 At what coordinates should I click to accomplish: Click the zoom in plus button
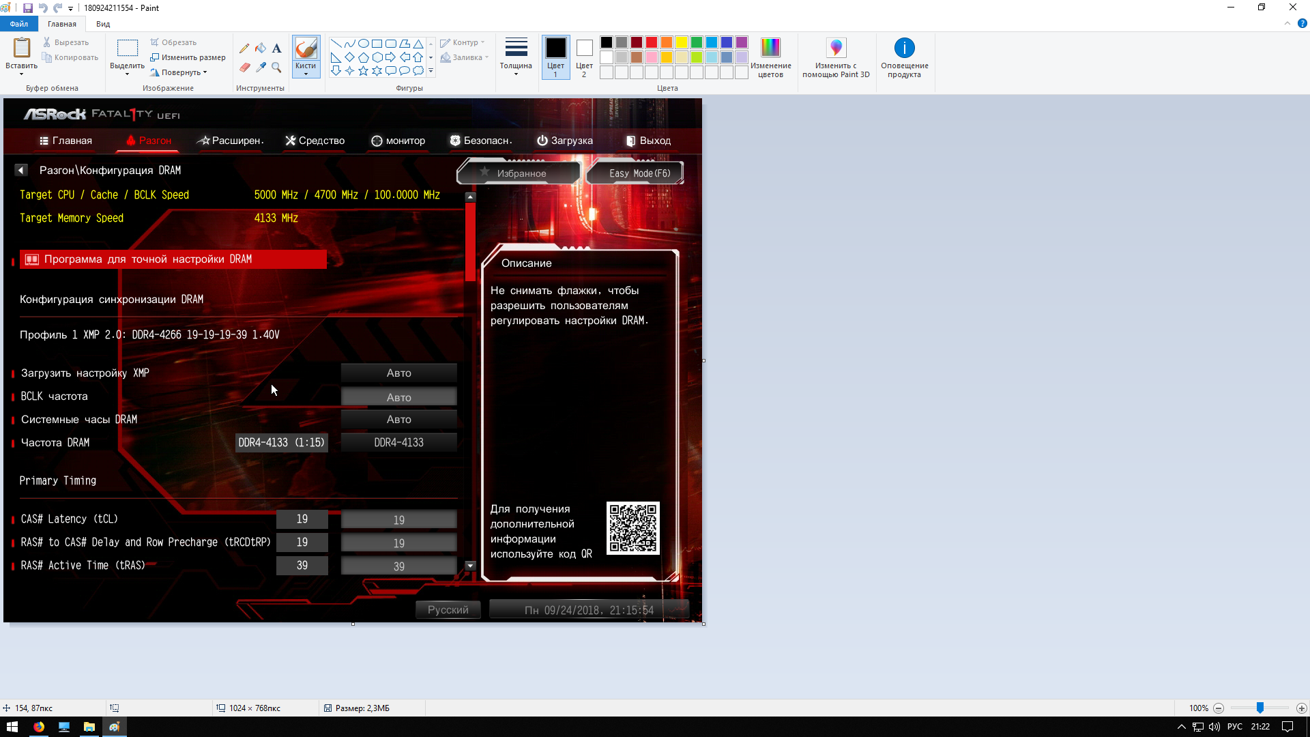pos(1301,708)
